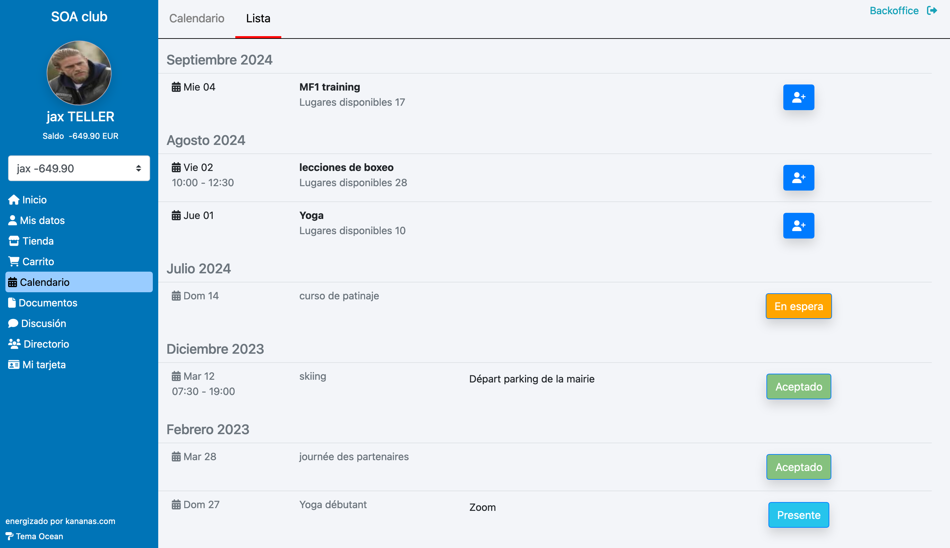Click the speech bubble icon beside Discusión
The height and width of the screenshot is (548, 950).
[x=13, y=323]
